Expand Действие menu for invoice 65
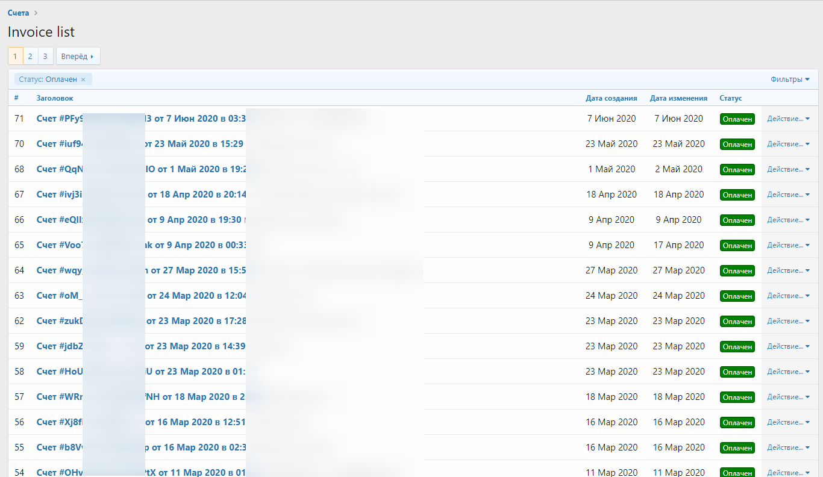Viewport: 823px width, 477px height. (x=788, y=246)
